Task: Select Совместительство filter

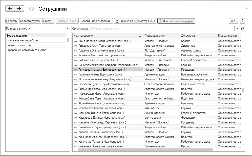Action: pyautogui.click(x=36, y=45)
